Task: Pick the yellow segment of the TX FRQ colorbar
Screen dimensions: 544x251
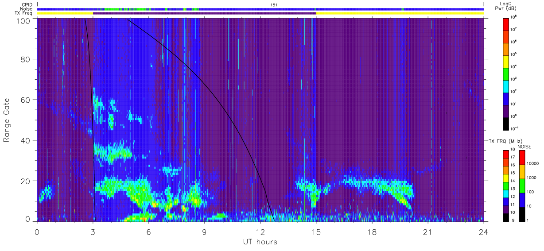Action: (506, 177)
